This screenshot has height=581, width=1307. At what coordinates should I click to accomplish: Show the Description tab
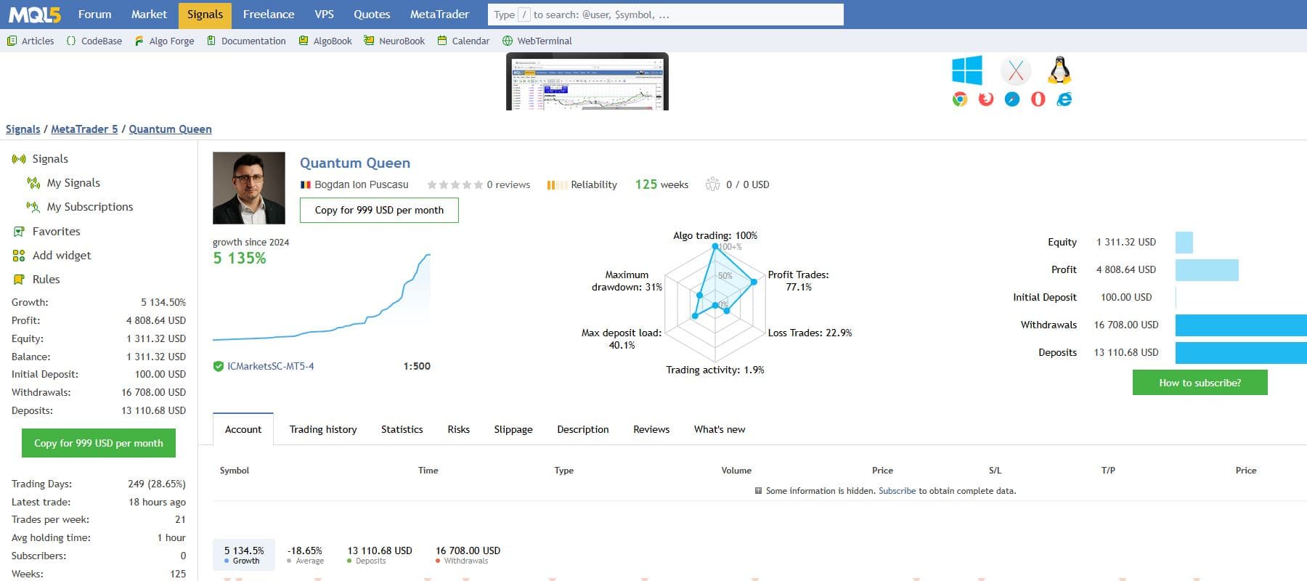pos(583,429)
